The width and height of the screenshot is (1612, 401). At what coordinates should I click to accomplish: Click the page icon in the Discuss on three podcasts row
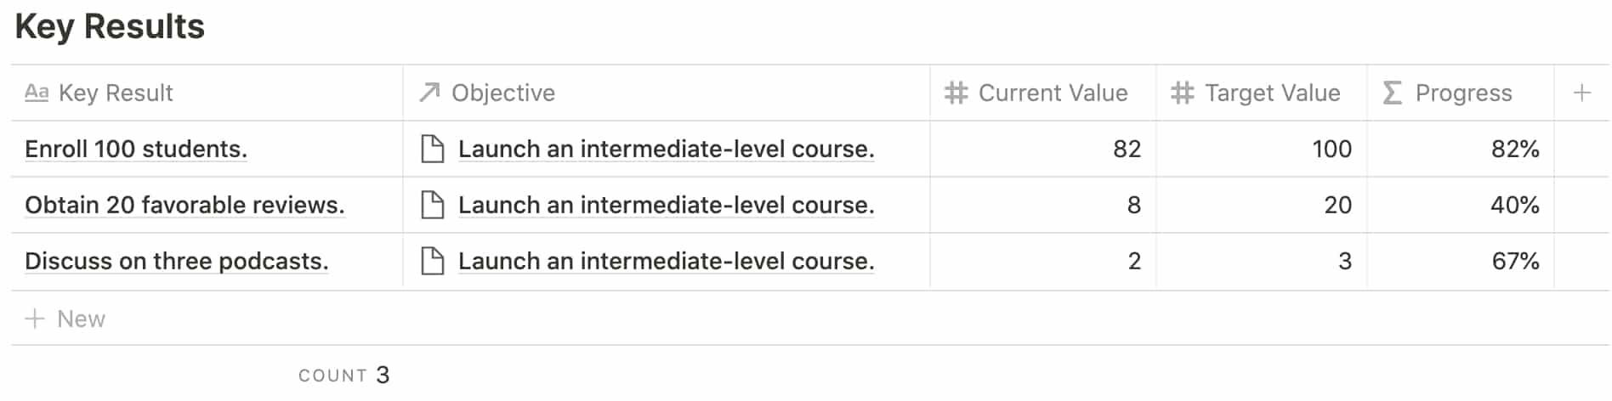(x=433, y=261)
